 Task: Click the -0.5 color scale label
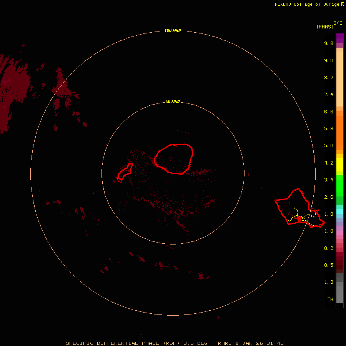coord(327,265)
